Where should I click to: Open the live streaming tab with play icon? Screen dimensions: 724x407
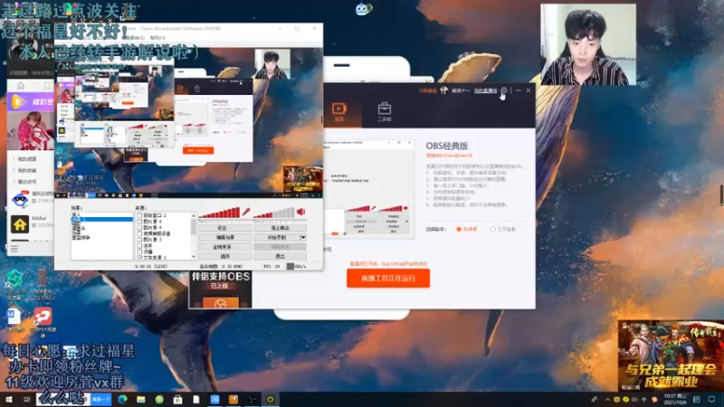tap(338, 112)
